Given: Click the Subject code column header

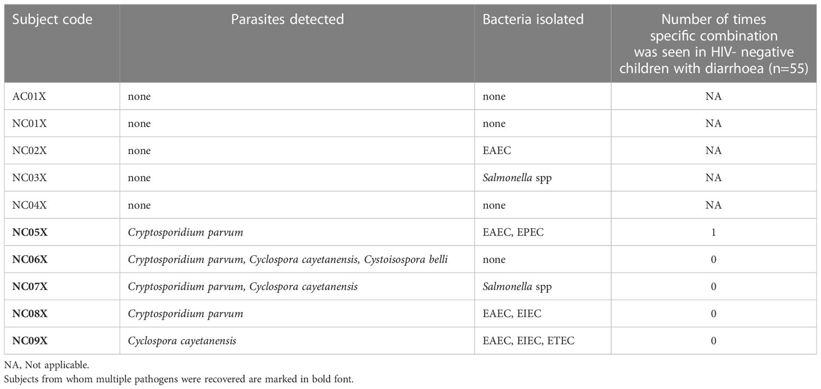Looking at the screenshot, I should (52, 20).
